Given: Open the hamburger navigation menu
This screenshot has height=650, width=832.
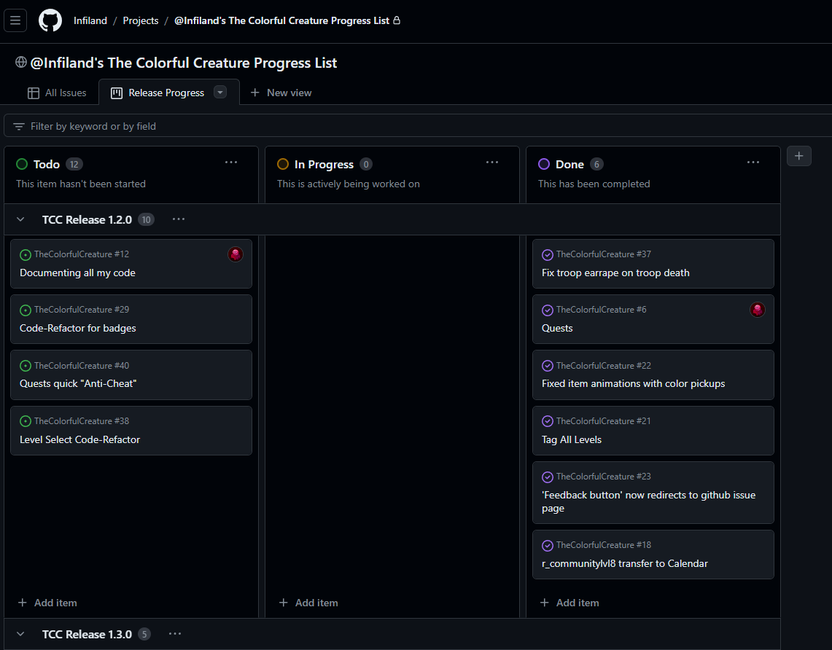Looking at the screenshot, I should [15, 20].
